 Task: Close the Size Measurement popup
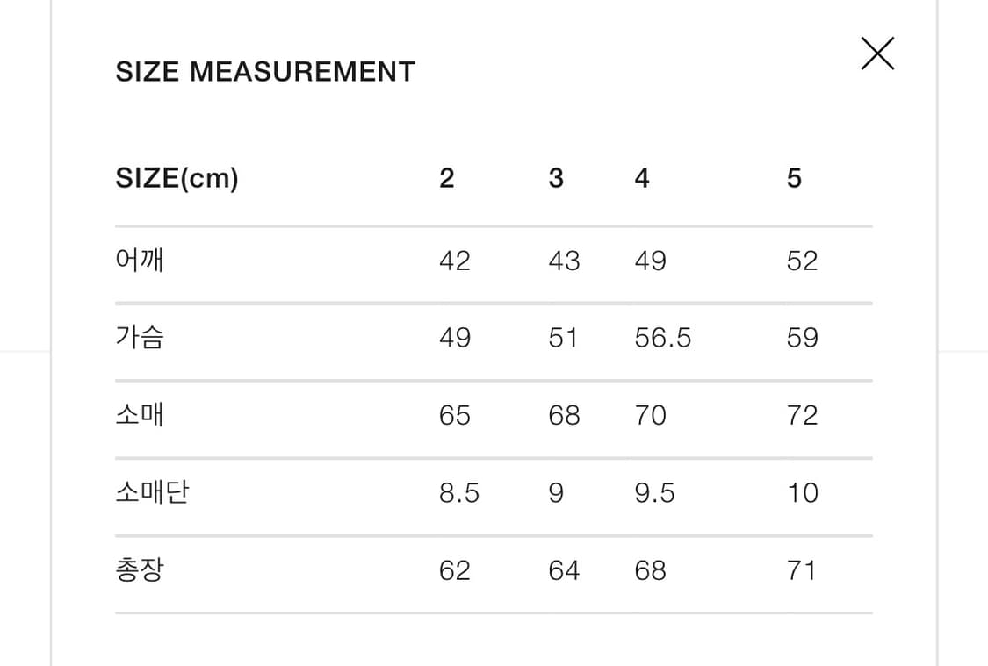[877, 54]
